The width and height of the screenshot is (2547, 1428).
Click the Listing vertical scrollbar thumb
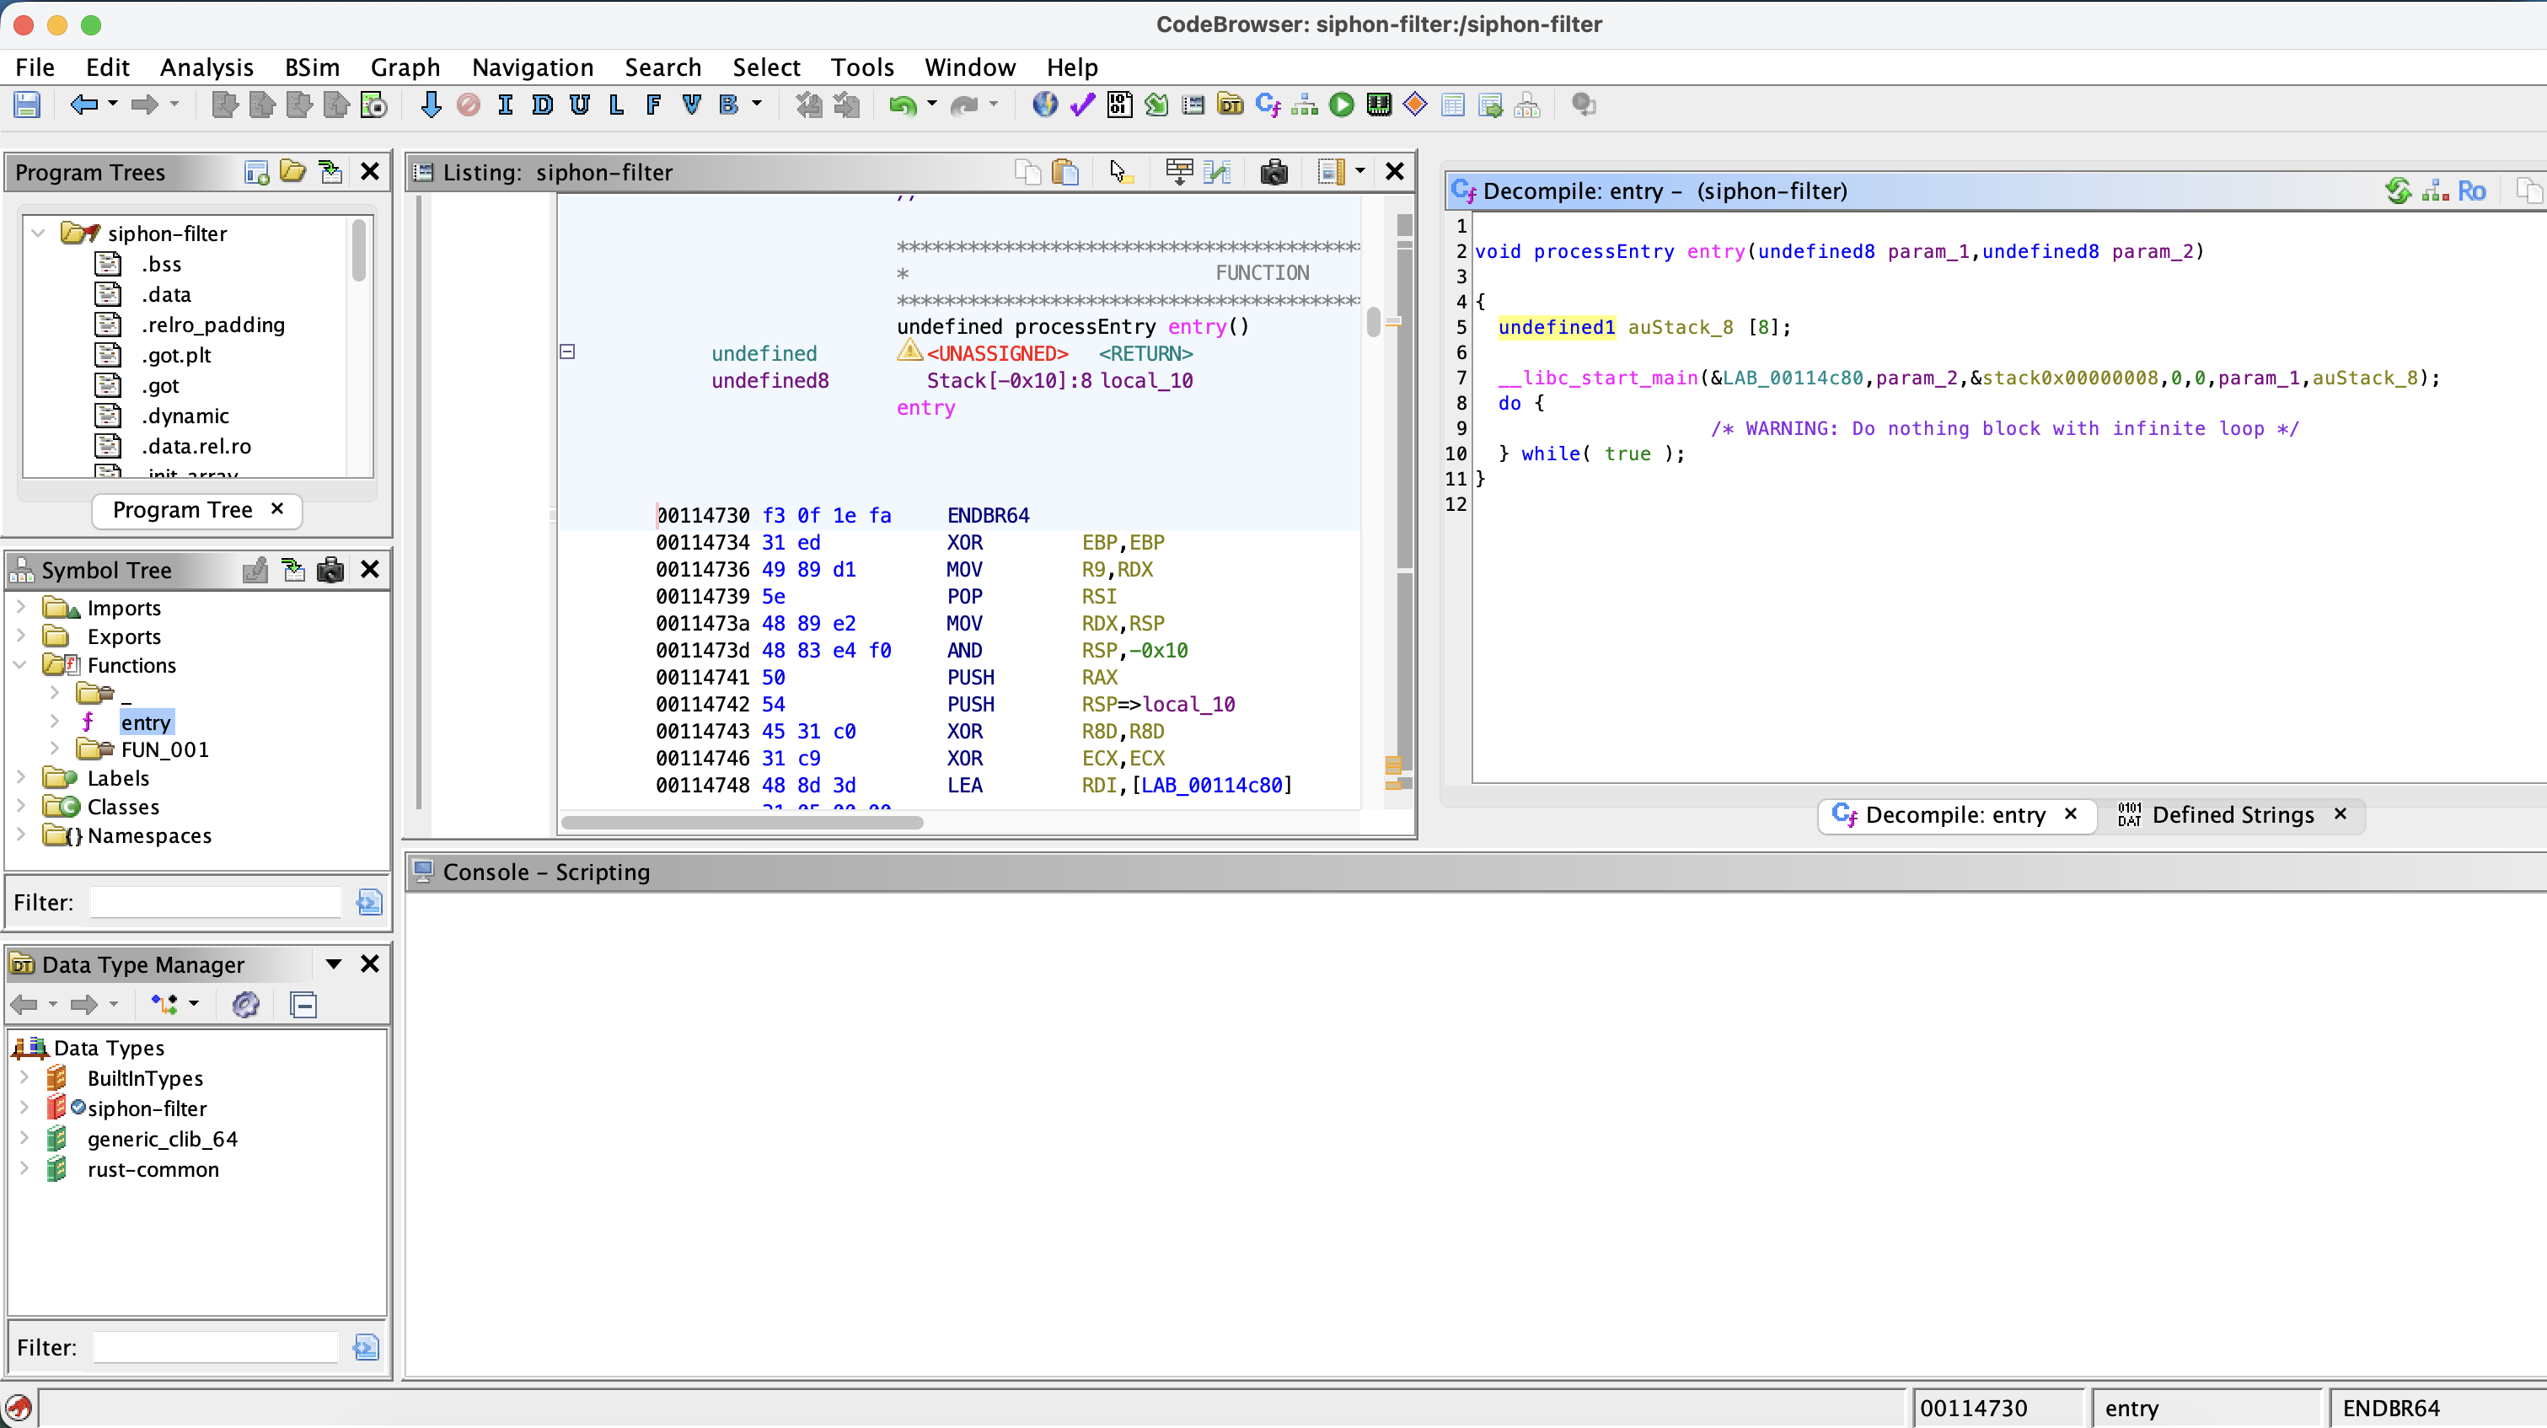pyautogui.click(x=1373, y=322)
